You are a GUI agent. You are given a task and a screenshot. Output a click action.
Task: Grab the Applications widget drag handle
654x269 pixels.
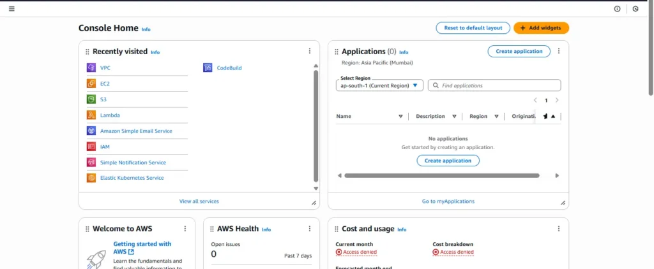(336, 52)
